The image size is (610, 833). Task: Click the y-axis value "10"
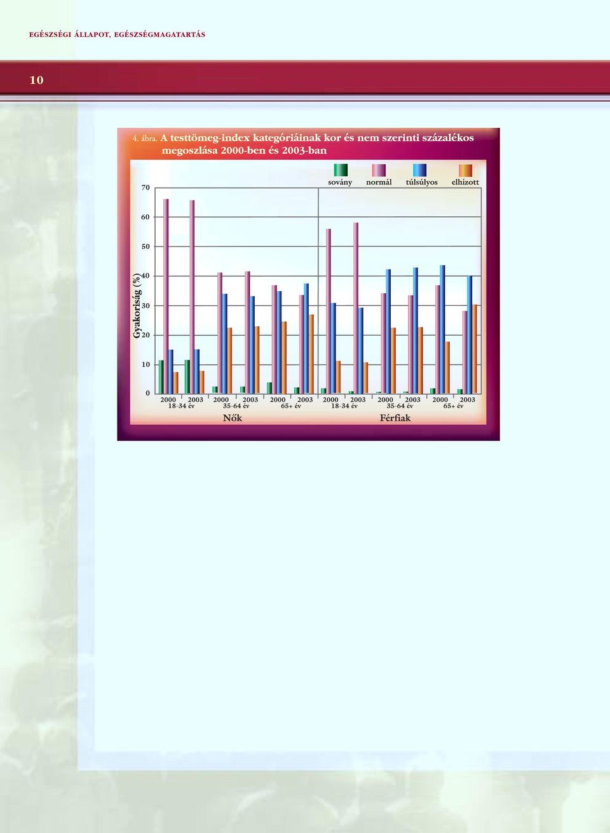point(146,365)
